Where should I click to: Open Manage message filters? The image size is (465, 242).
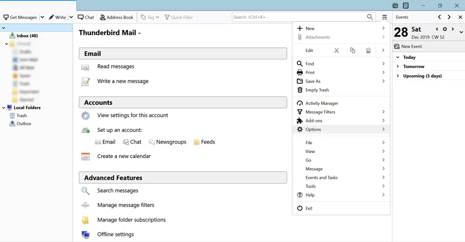(x=126, y=205)
